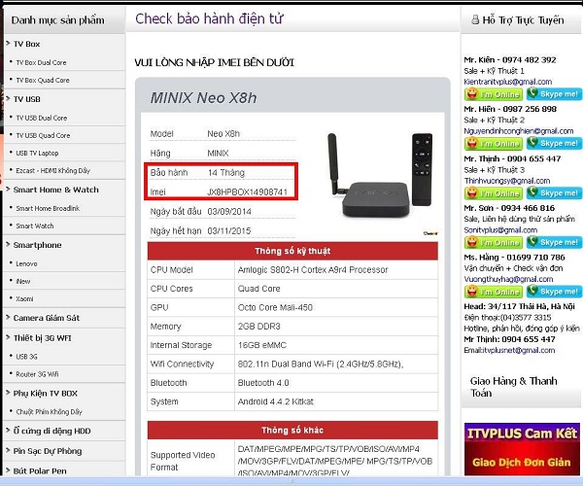Click Mr. Kiên's "I'm Online" Yahoo icon

coord(493,94)
